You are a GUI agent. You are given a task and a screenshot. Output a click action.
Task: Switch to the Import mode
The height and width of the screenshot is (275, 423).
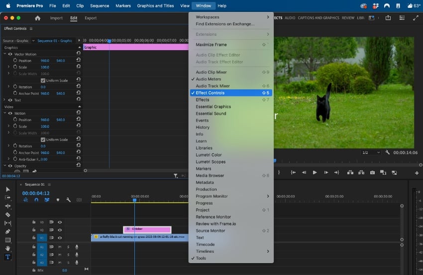pyautogui.click(x=56, y=18)
